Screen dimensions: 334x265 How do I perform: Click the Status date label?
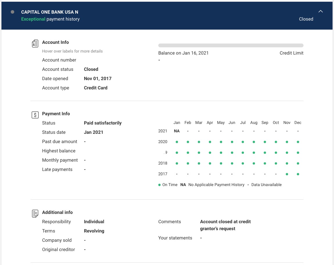click(54, 132)
